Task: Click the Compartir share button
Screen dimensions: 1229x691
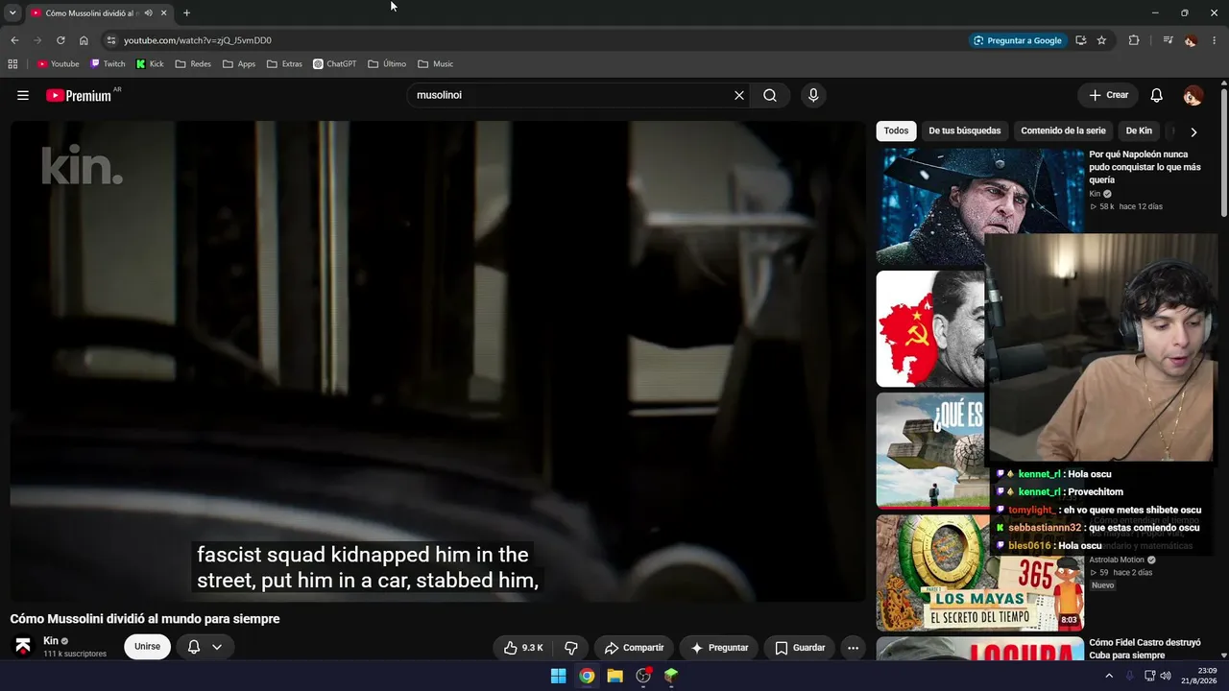Action: pyautogui.click(x=634, y=648)
